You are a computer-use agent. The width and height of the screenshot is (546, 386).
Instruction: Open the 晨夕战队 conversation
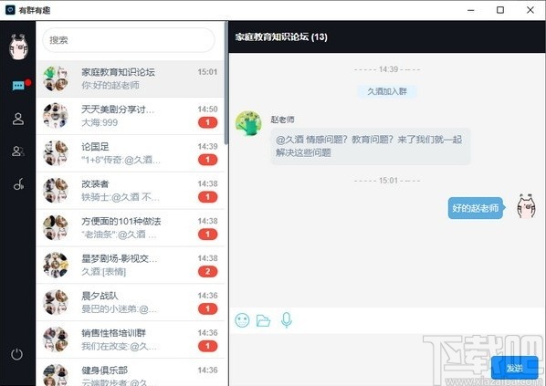pos(131,302)
